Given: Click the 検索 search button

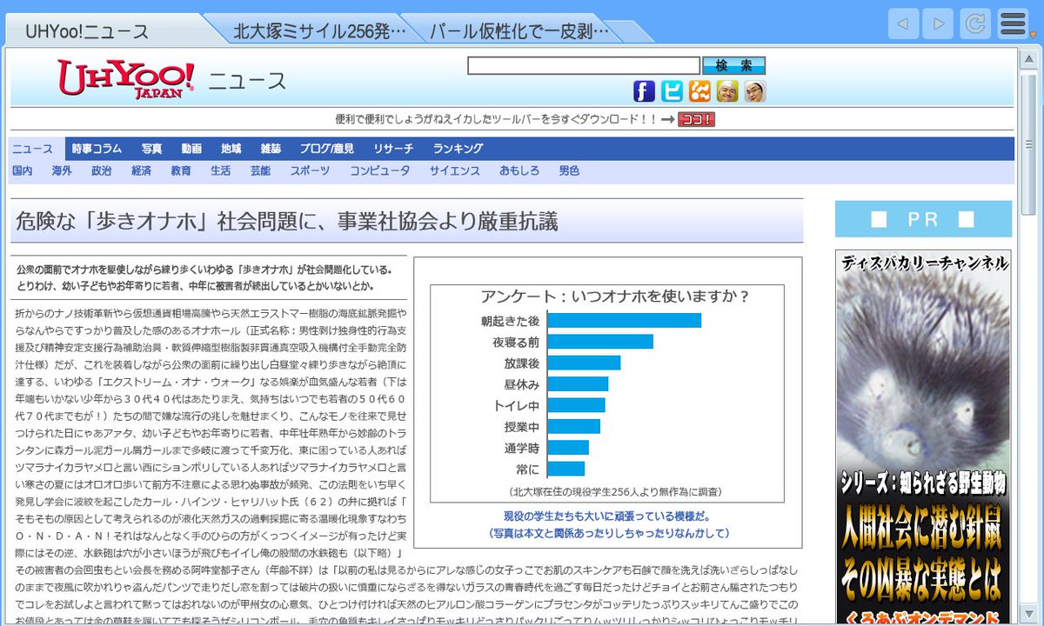Looking at the screenshot, I should point(735,64).
